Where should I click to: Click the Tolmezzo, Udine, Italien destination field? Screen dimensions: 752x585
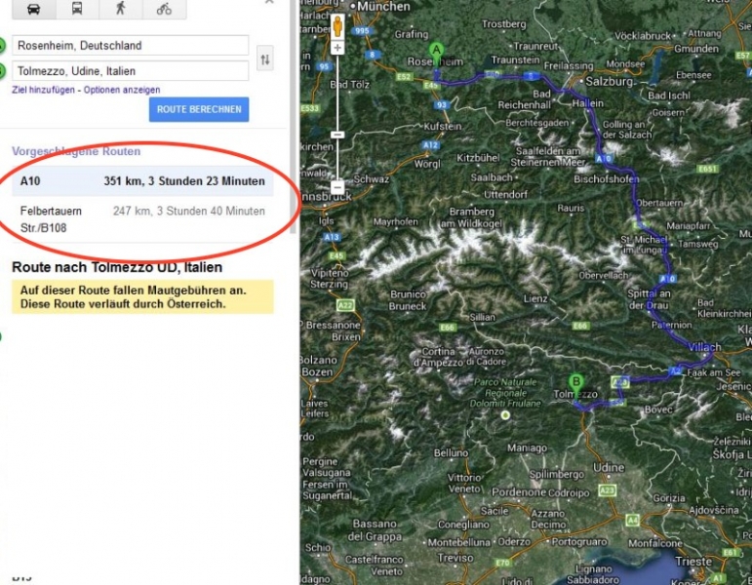pyautogui.click(x=131, y=71)
